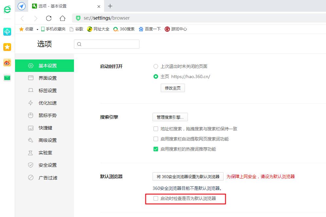
Task: Select the Weibo icon in the left sidebar
Action: (7, 62)
